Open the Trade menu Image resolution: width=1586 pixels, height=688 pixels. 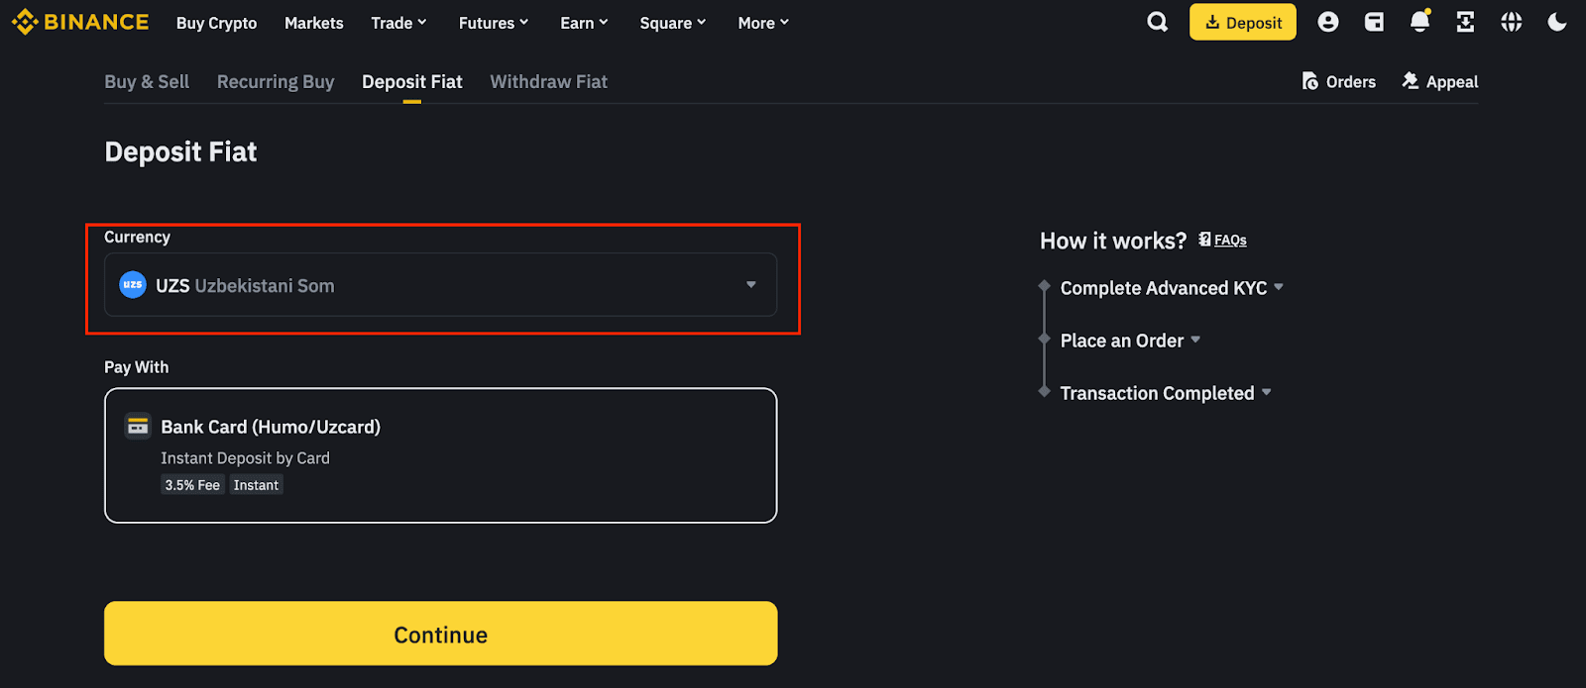click(398, 23)
